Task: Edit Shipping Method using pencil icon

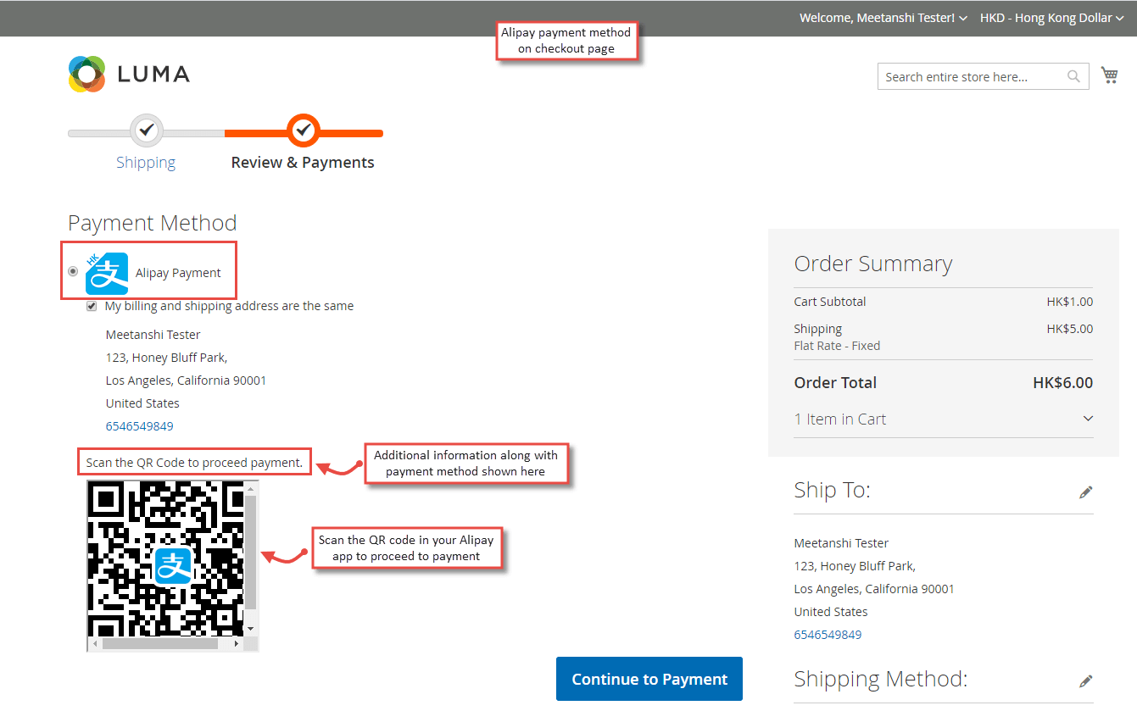Action: coord(1086,680)
